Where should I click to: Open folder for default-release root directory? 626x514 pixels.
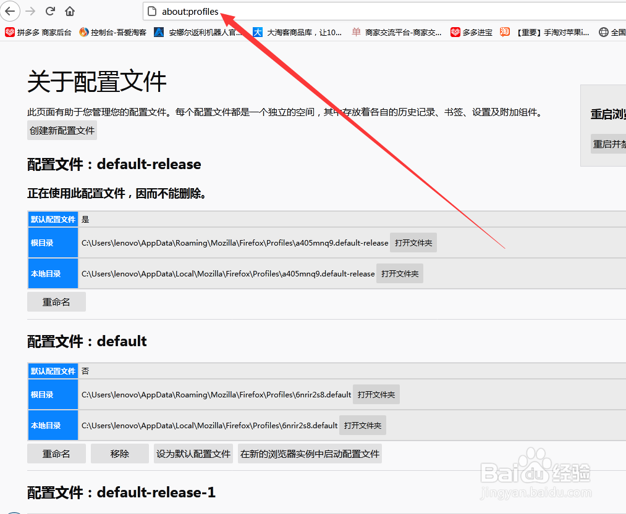point(413,242)
